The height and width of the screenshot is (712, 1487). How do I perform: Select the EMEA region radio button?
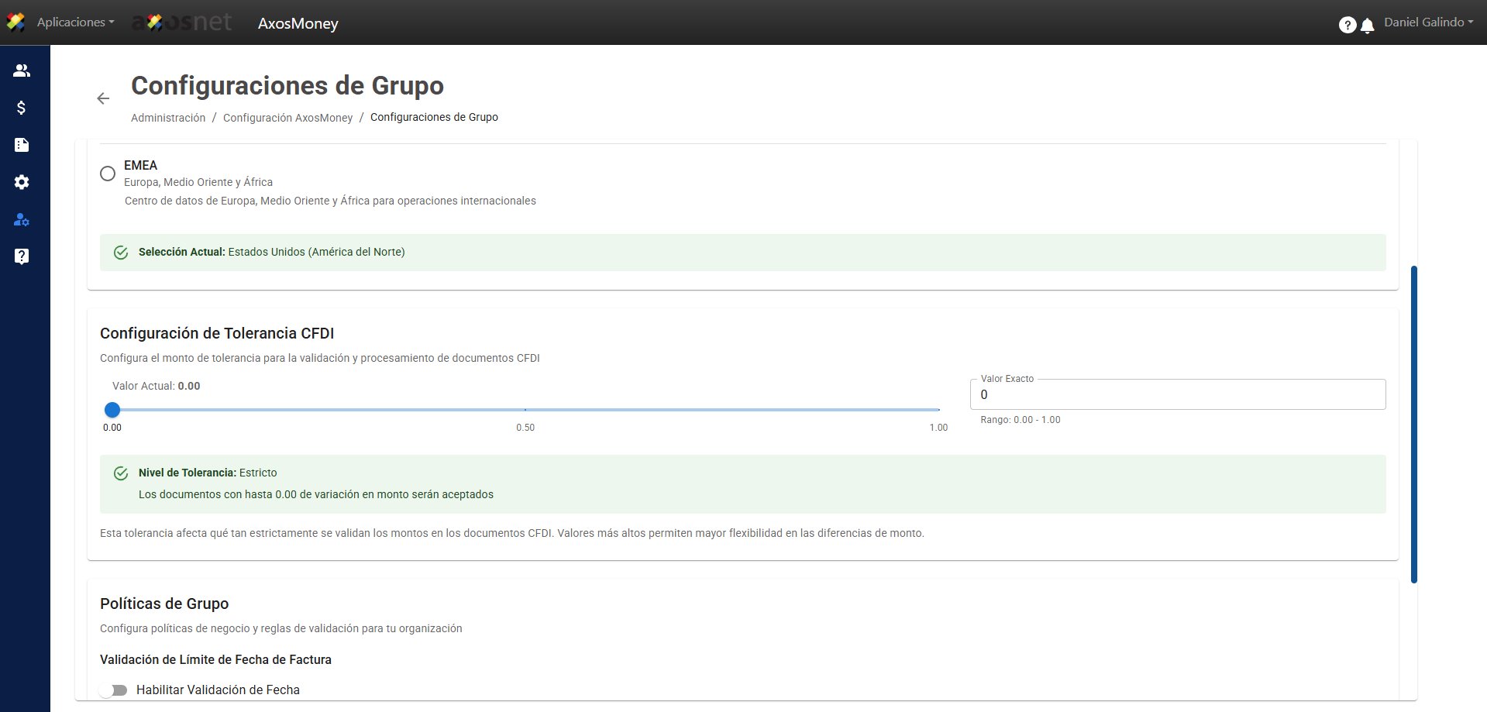pyautogui.click(x=108, y=174)
